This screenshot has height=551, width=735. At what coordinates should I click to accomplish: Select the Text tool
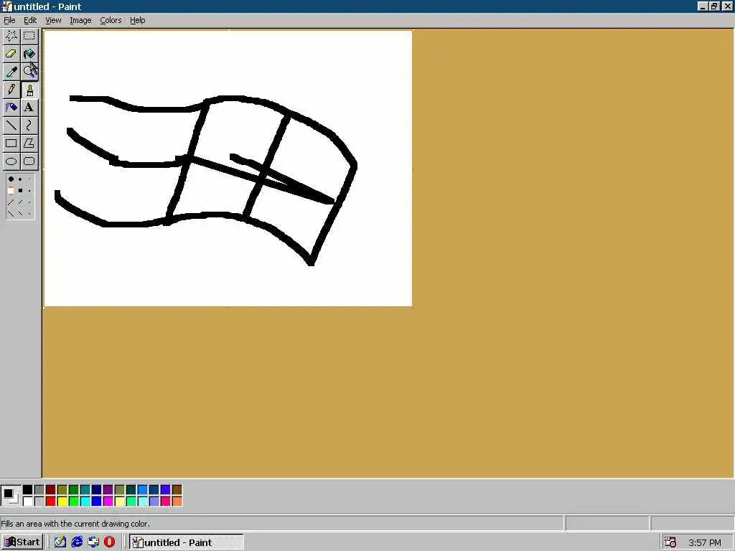point(29,108)
